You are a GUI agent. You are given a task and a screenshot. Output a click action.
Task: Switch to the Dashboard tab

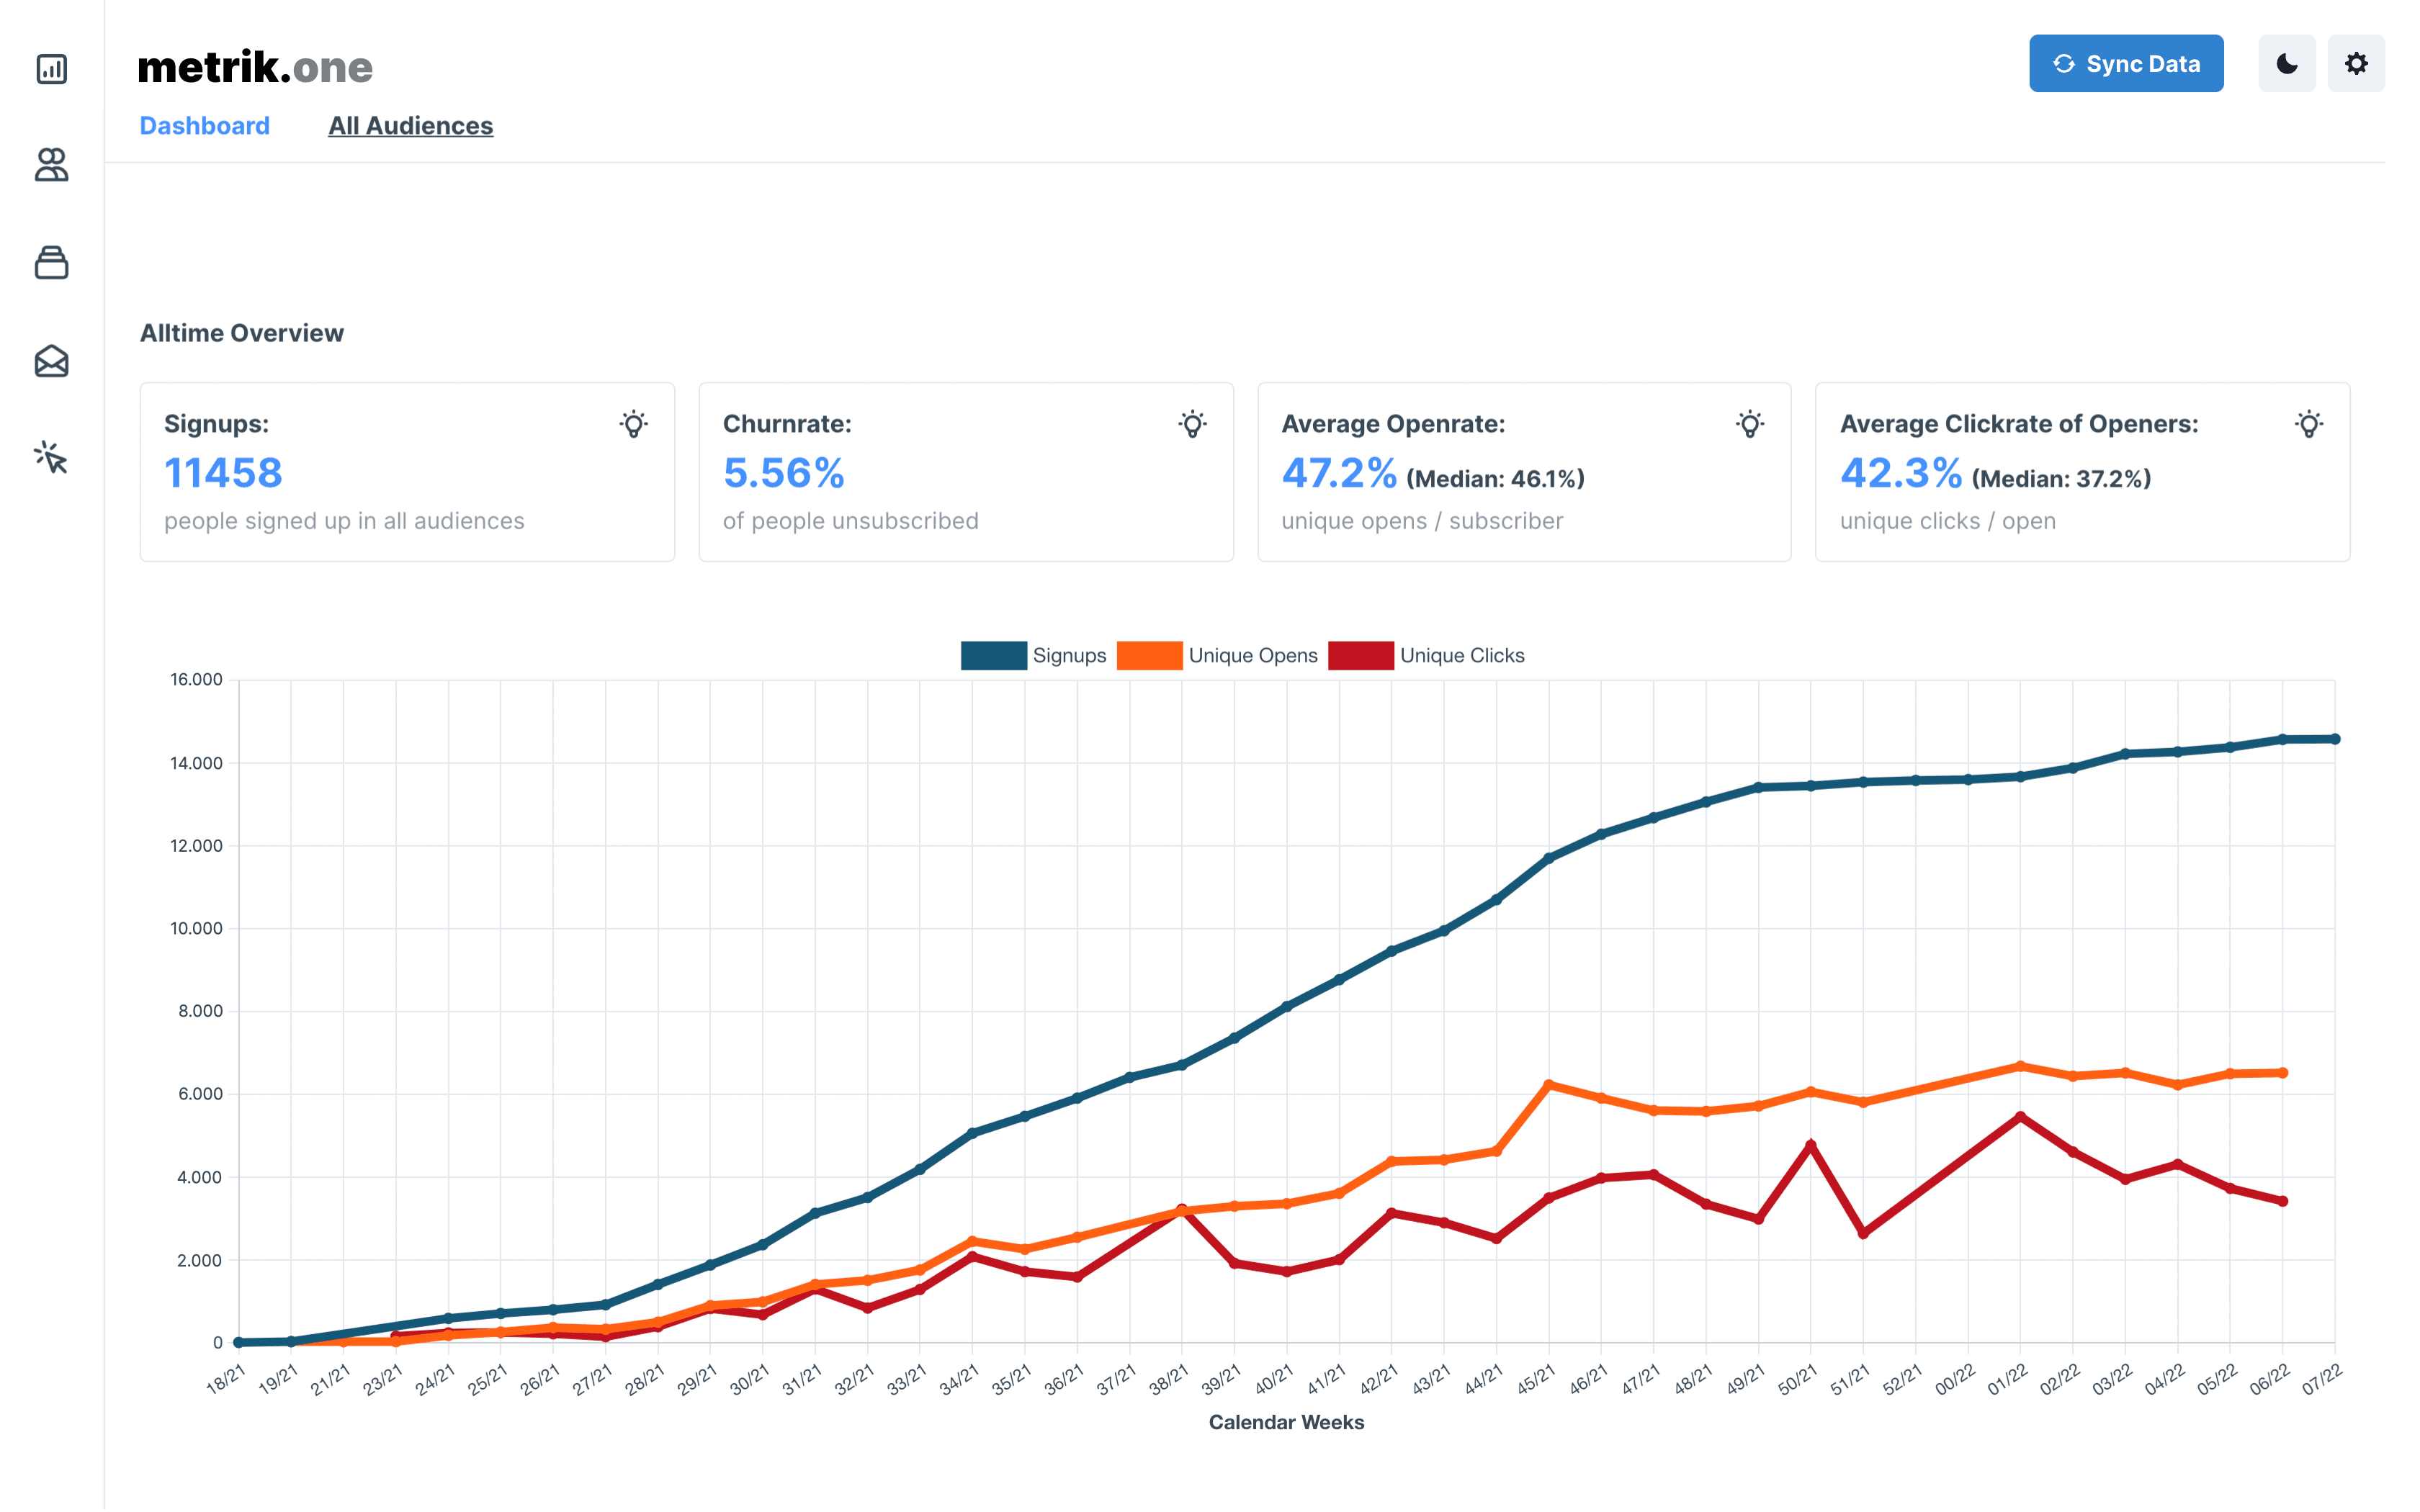pos(204,126)
